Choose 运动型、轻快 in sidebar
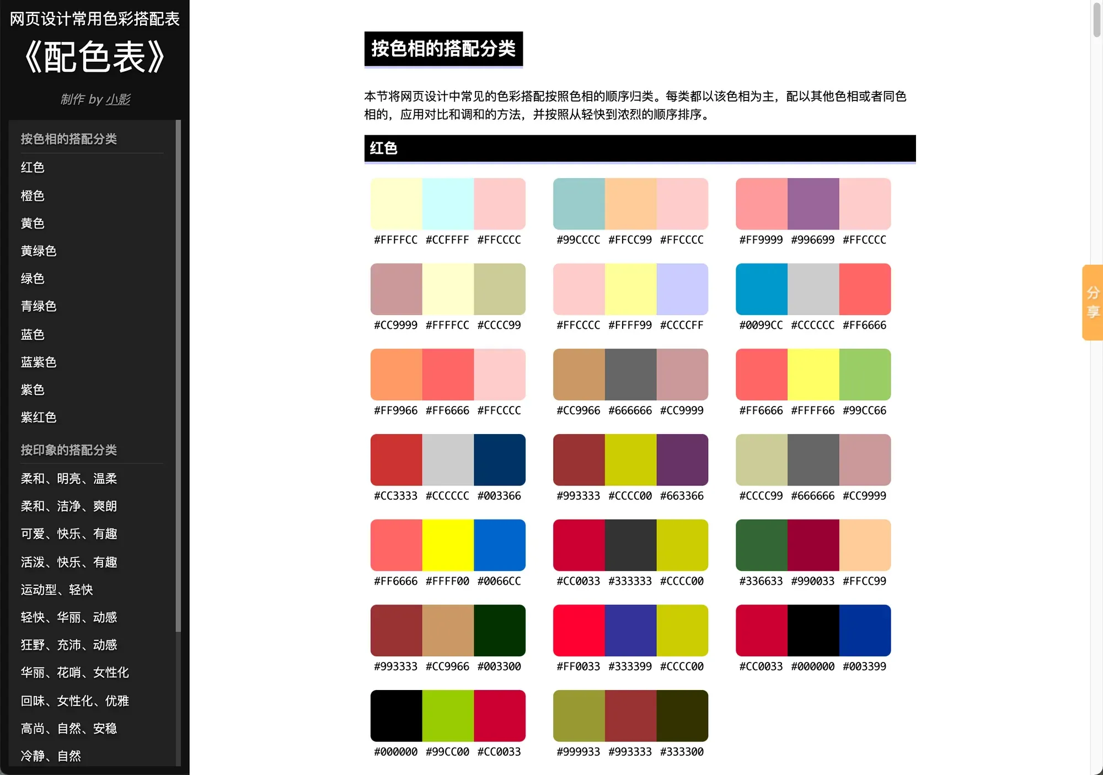Viewport: 1103px width, 775px height. [x=57, y=590]
